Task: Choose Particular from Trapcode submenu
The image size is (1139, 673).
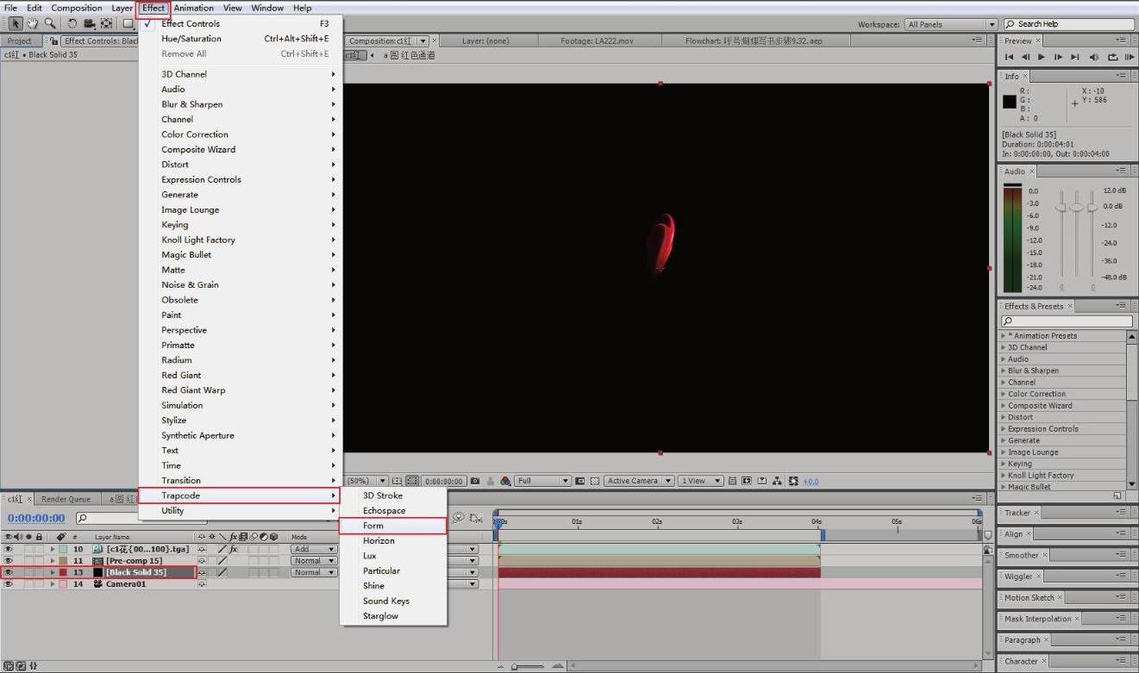Action: [x=392, y=570]
